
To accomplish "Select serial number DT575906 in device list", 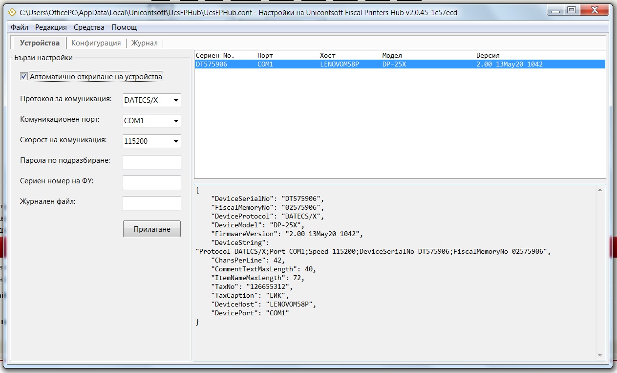I will [x=212, y=64].
